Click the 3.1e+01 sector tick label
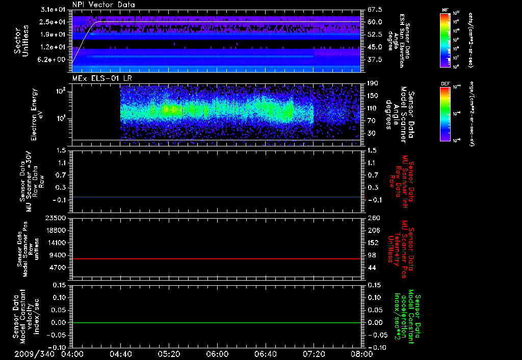This screenshot has height=360, width=522. tap(53, 9)
